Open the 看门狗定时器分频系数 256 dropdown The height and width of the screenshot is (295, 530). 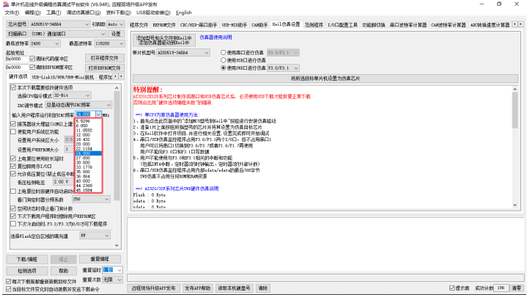[91, 200]
